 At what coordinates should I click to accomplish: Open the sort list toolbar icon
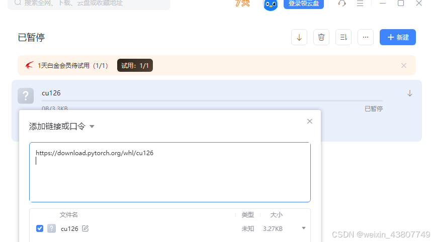click(343, 37)
